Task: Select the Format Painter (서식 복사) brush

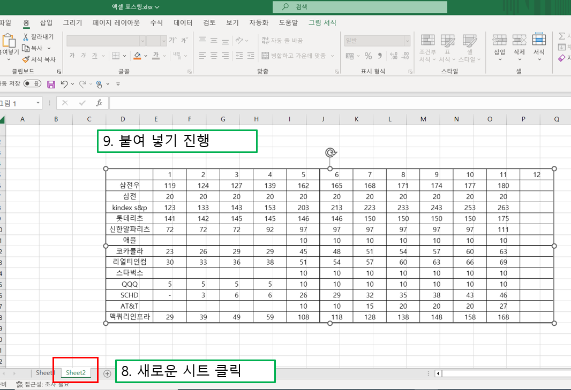Action: 26,59
